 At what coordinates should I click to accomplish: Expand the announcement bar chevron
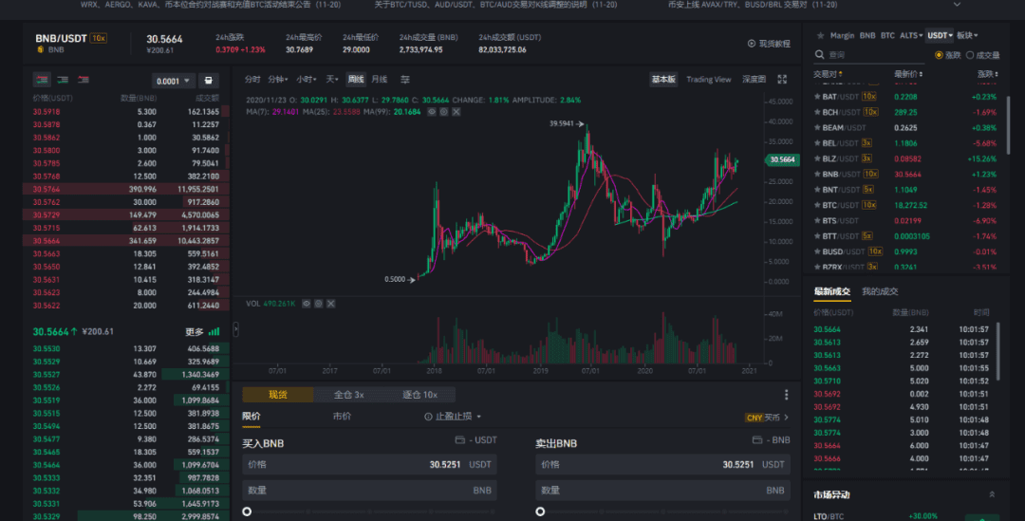pyautogui.click(x=957, y=5)
